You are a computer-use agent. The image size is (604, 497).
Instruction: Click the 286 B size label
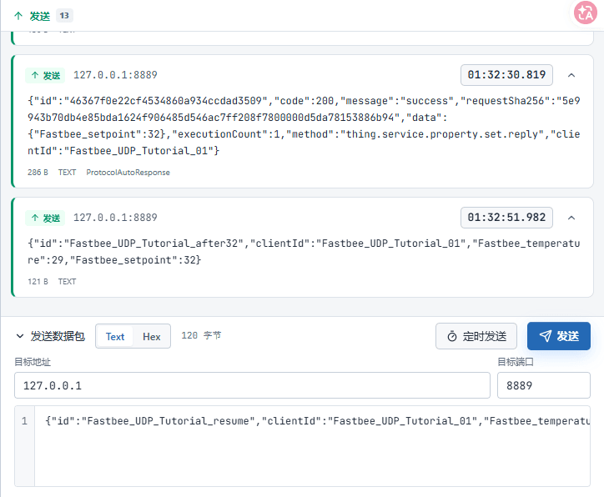pos(38,173)
